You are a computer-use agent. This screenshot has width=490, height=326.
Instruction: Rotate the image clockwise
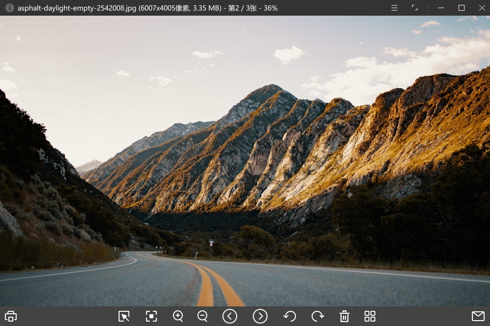(318, 316)
